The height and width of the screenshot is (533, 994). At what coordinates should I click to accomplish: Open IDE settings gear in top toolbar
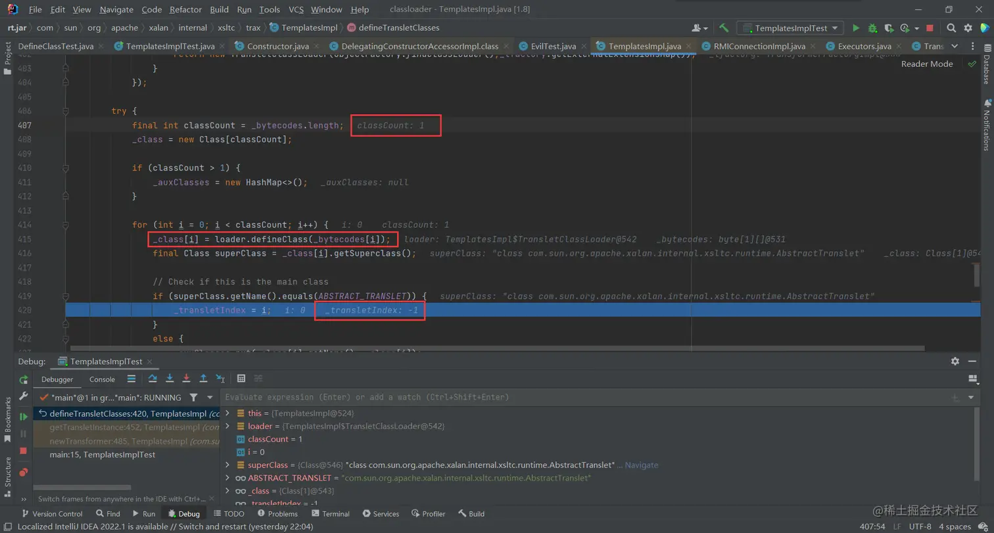(x=968, y=28)
